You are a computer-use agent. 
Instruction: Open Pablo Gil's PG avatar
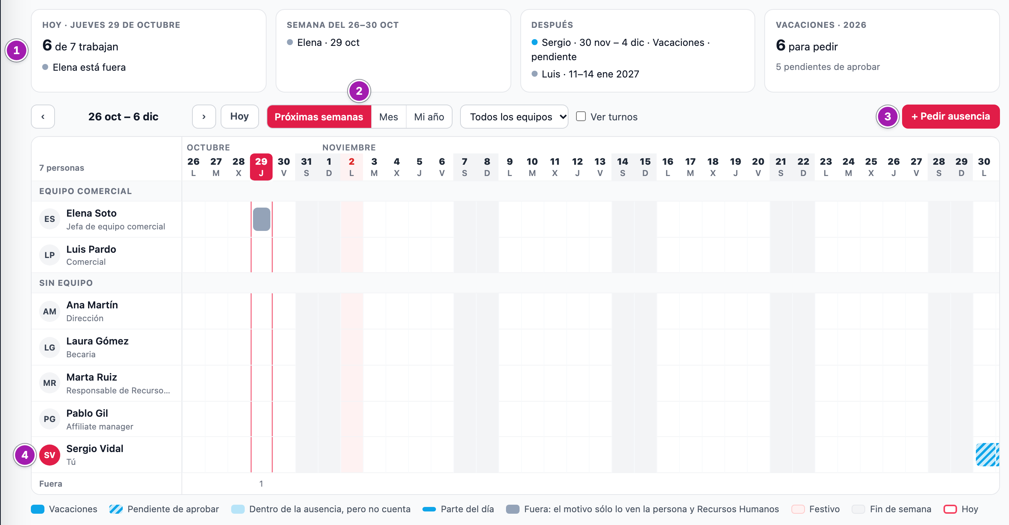point(49,419)
